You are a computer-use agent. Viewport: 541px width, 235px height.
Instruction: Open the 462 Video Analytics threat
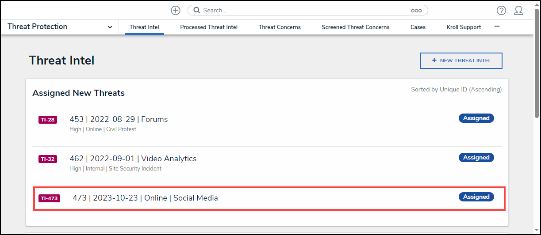click(133, 159)
